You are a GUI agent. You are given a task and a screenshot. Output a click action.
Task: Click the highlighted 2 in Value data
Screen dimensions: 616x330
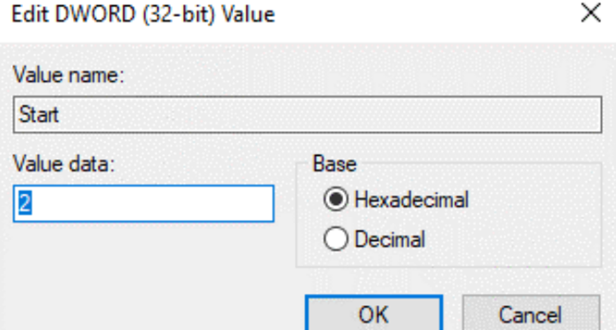[x=23, y=204]
